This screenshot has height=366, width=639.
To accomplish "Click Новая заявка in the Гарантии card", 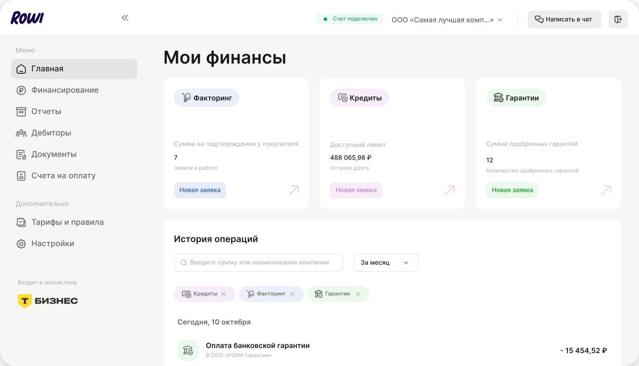I will (512, 190).
